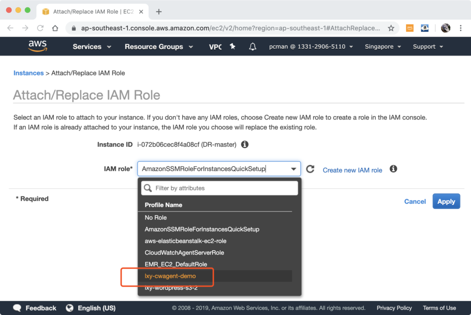Image resolution: width=471 pixels, height=315 pixels.
Task: Focus the Filter by attributes field
Action: click(219, 188)
